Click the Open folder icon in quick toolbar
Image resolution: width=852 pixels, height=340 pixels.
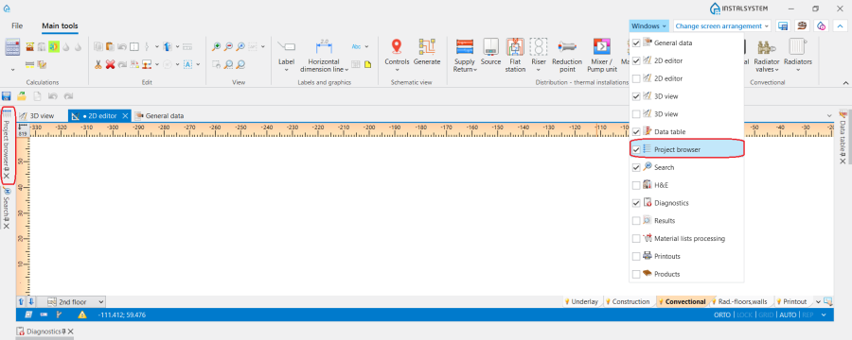(22, 96)
